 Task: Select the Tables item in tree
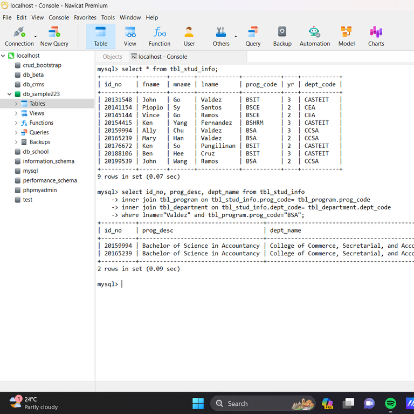click(x=37, y=104)
